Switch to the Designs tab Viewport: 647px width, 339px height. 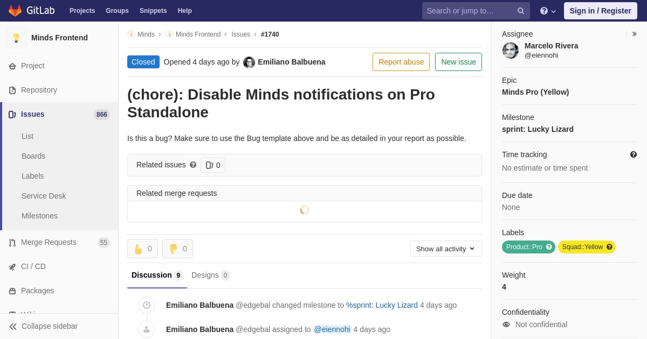210,275
